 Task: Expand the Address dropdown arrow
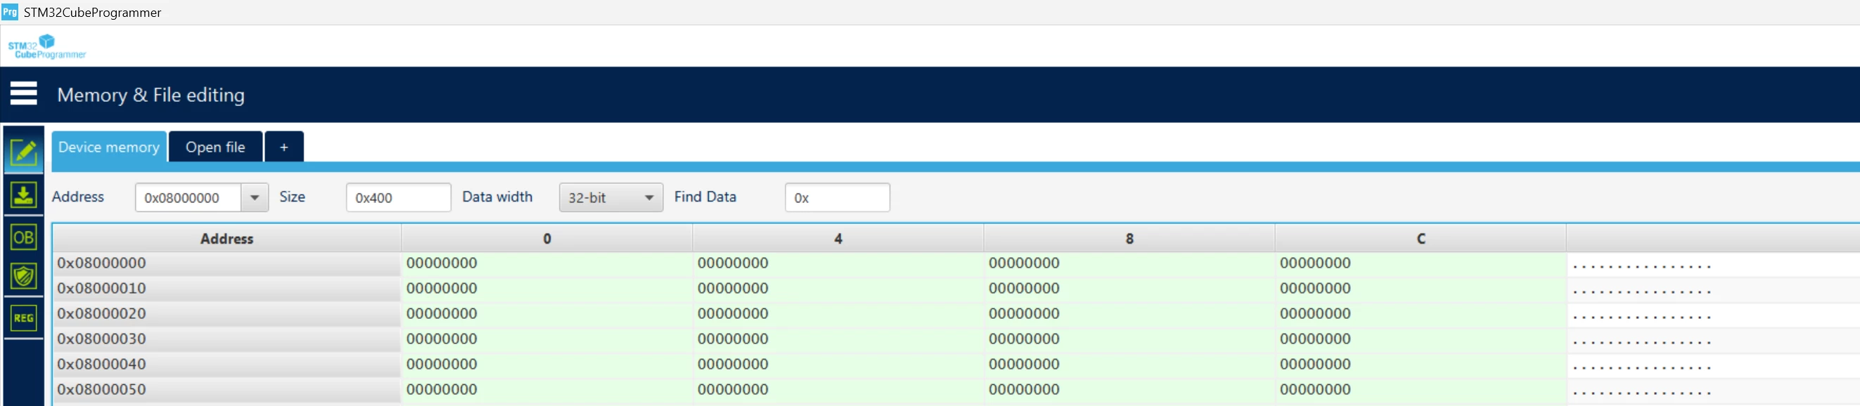tap(254, 197)
